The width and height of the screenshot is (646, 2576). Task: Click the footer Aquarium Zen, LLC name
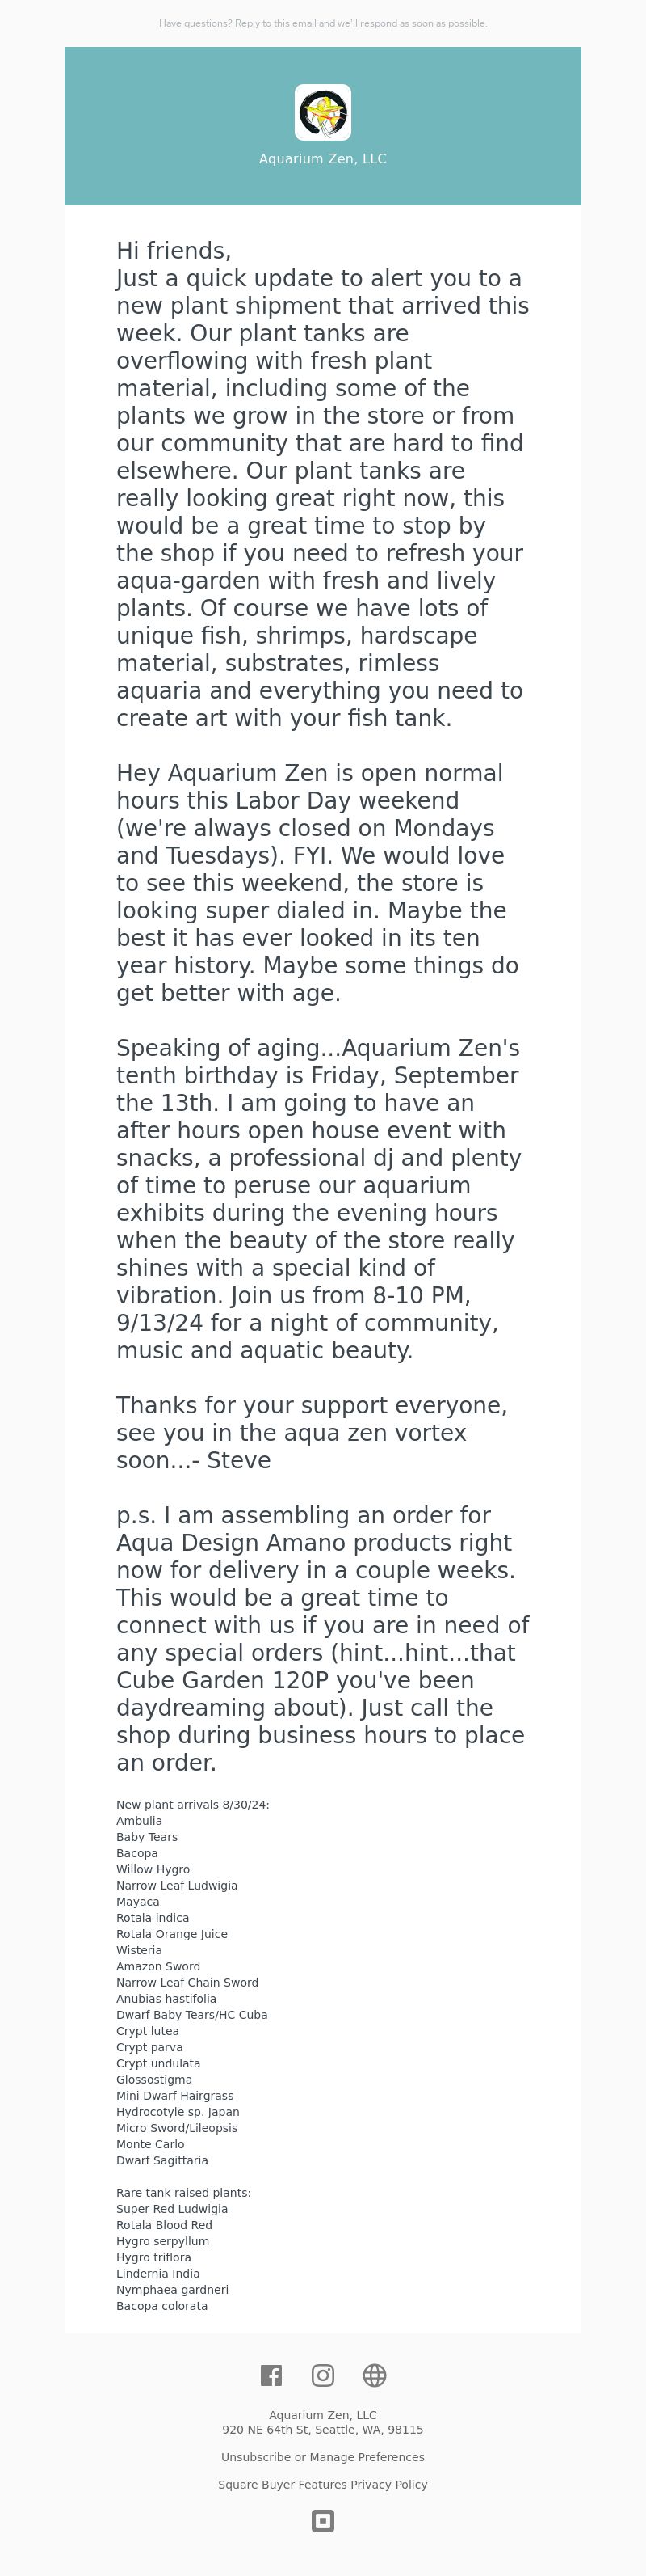pyautogui.click(x=322, y=2415)
